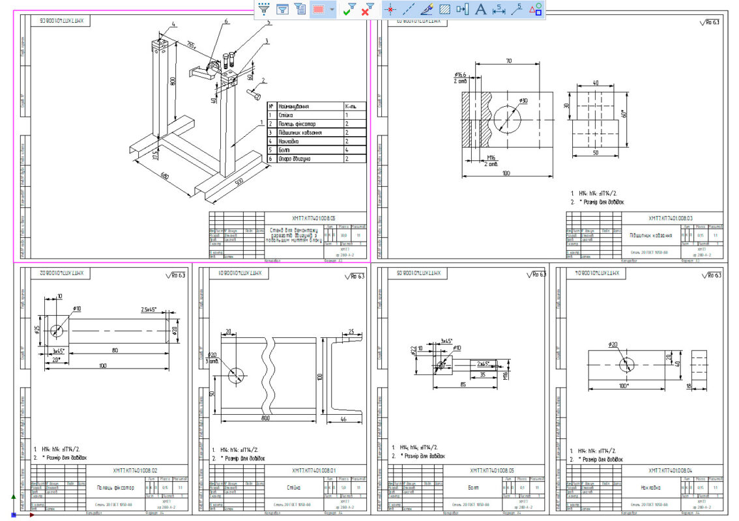Viewport: 739px width, 521px height.
Task: Select the text tool marked A
Action: [x=481, y=9]
